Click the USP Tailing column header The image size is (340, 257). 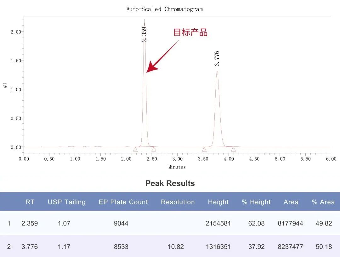[x=66, y=202]
